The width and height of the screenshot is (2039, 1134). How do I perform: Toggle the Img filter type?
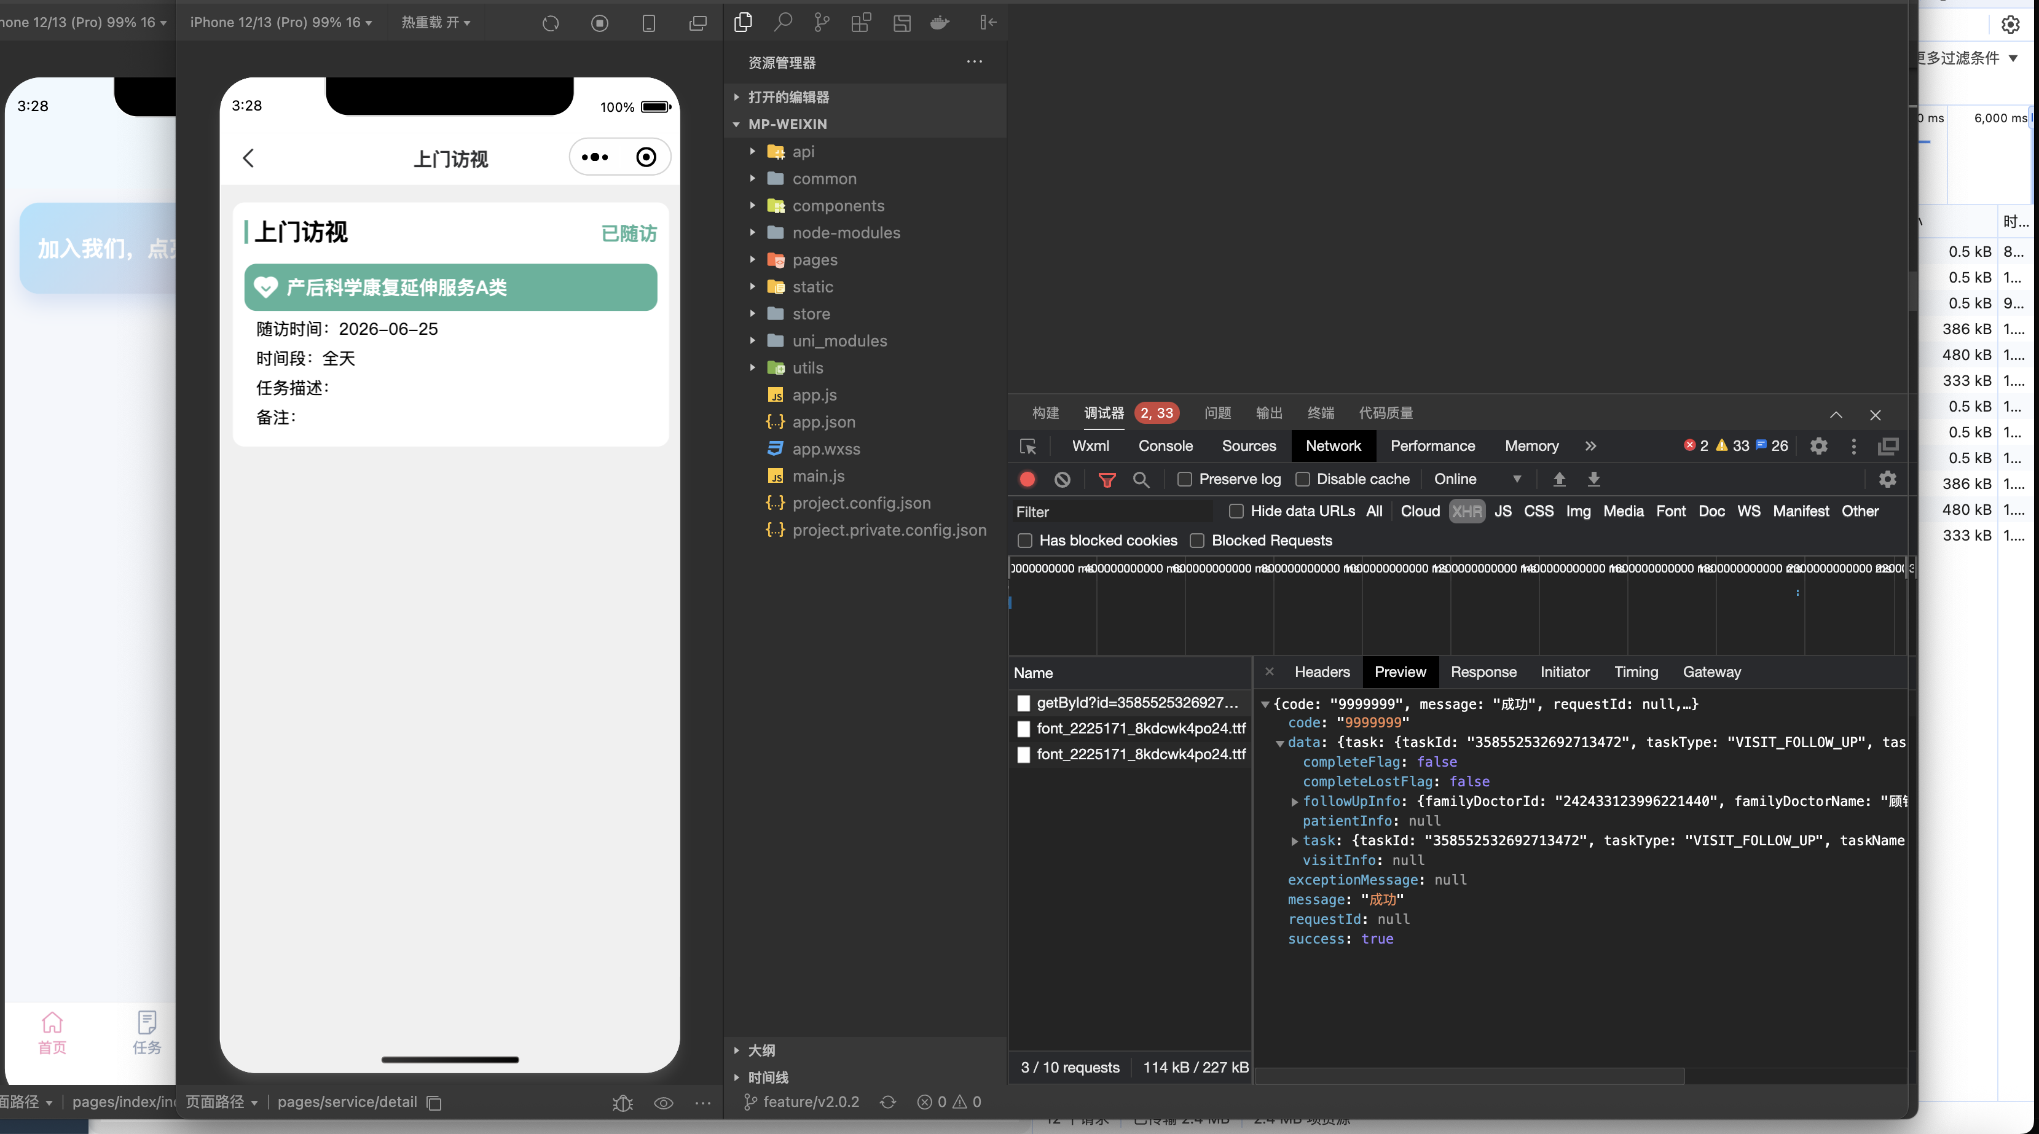(1577, 511)
